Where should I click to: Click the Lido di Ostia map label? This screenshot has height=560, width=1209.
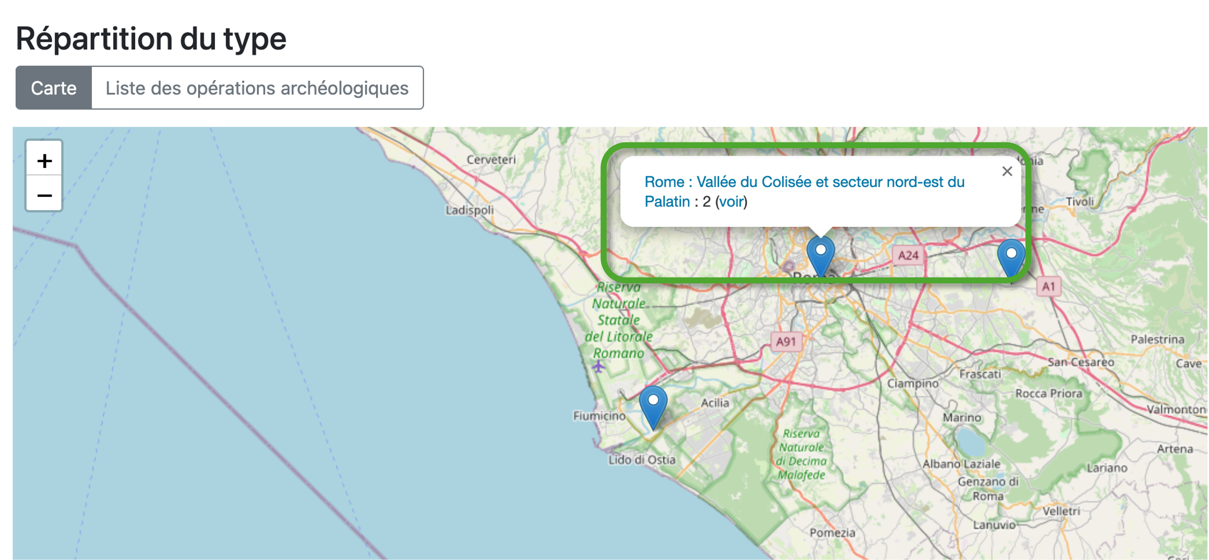642,460
